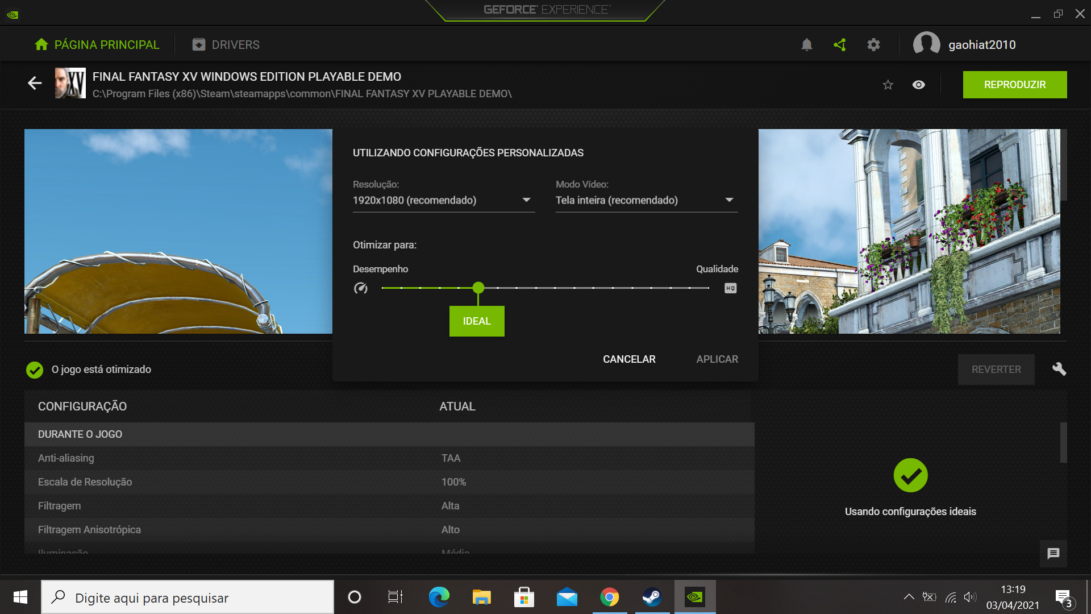Open settings gear icon
The width and height of the screenshot is (1091, 614).
[873, 44]
